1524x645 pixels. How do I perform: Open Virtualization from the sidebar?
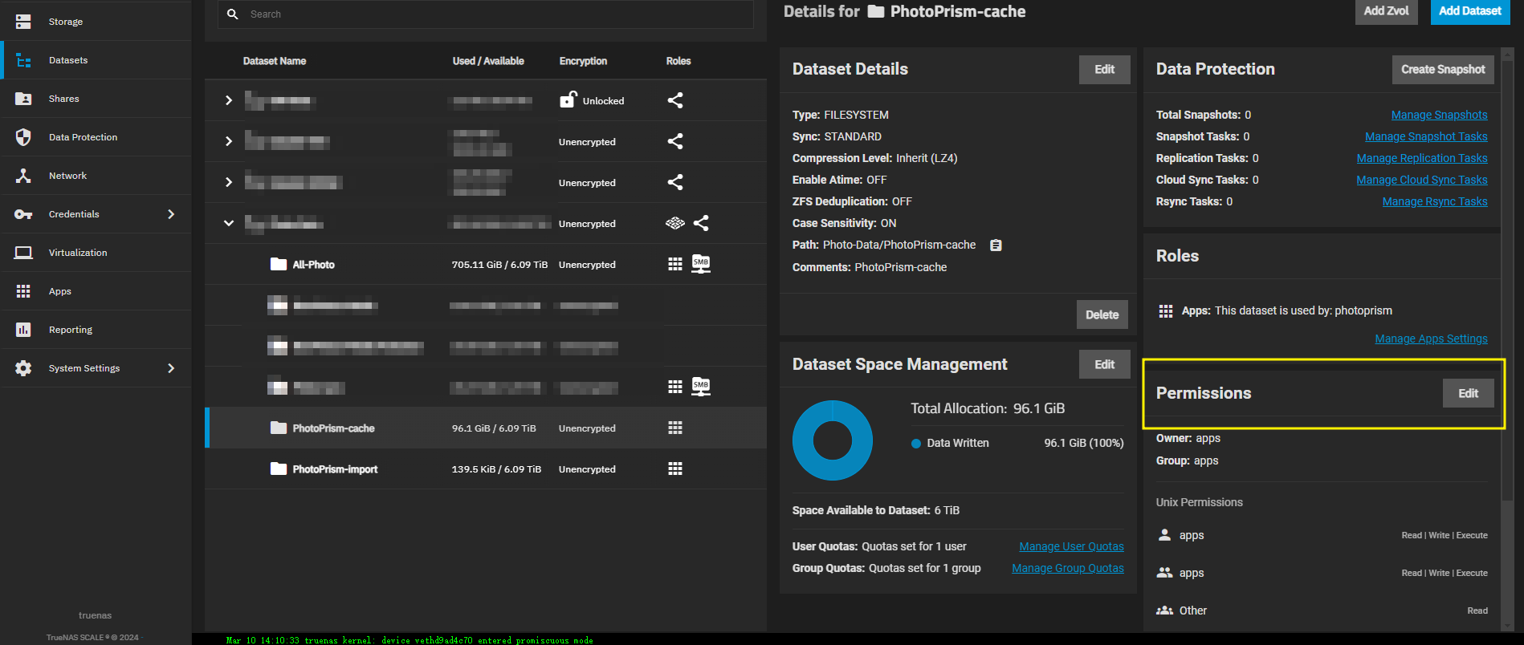click(78, 253)
